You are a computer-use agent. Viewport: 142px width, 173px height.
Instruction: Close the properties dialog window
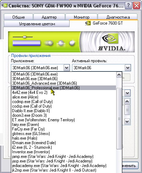coord(136,5)
